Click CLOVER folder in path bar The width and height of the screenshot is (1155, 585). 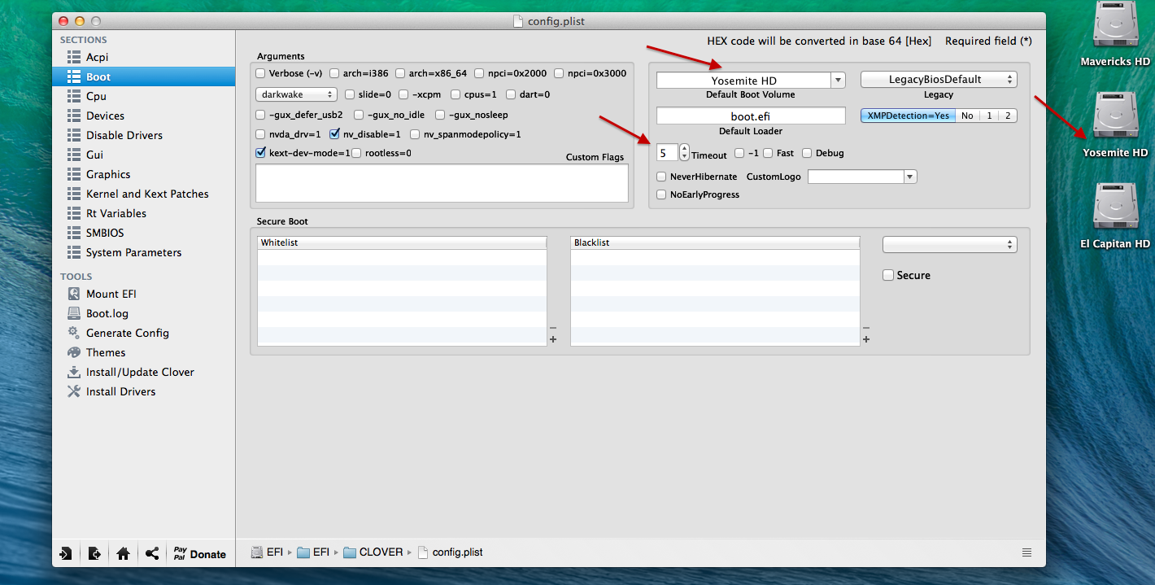coord(373,552)
